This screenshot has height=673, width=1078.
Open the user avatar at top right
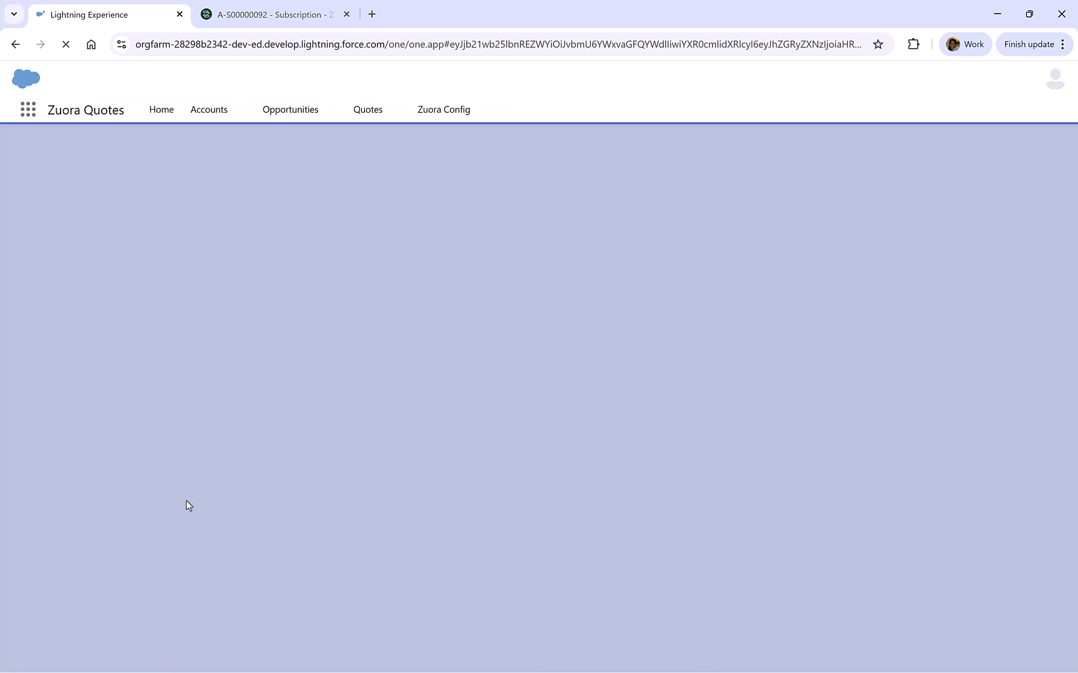1054,78
